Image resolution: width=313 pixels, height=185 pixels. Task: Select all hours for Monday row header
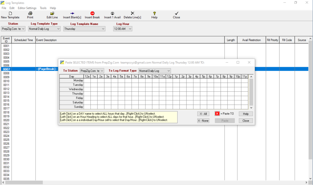click(72, 80)
